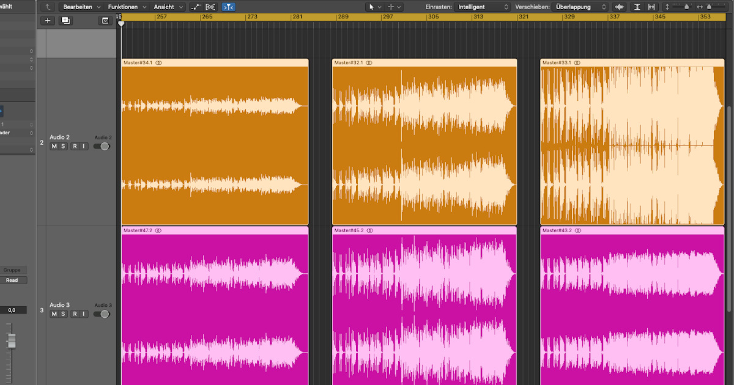Click the Audio 2 track name

[x=60, y=137]
